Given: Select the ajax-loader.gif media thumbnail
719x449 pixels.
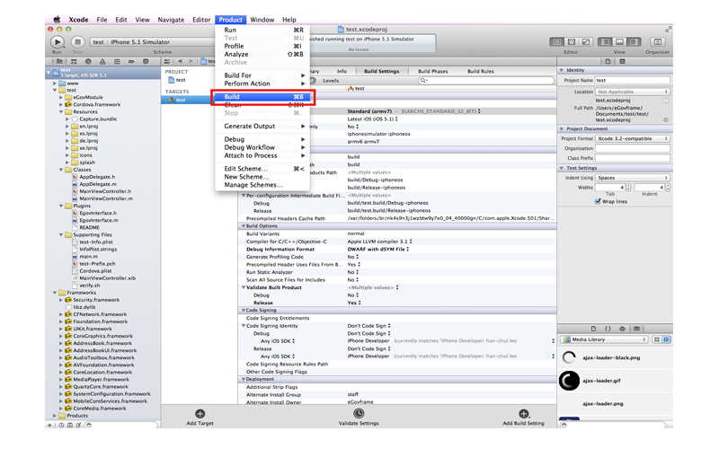Looking at the screenshot, I should coord(568,381).
